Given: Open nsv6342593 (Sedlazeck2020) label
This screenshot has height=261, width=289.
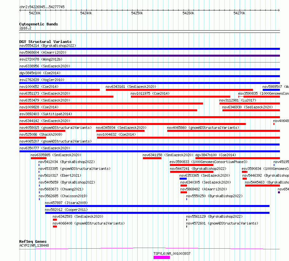Looking at the screenshot, I should point(78,216).
